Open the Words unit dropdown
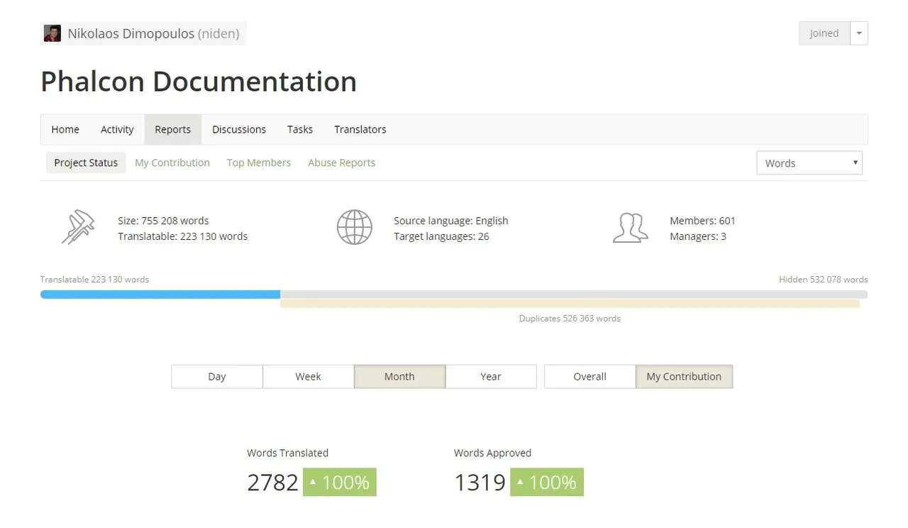 coord(809,163)
